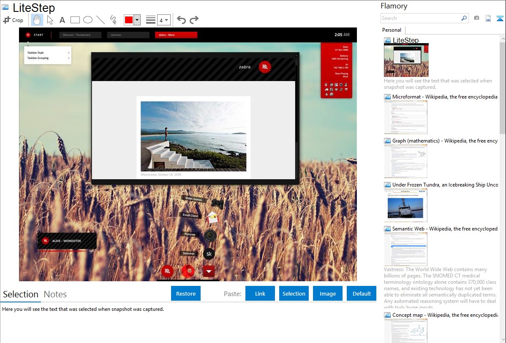Image resolution: width=506 pixels, height=343 pixels.
Task: Select the Freehand scribble tool
Action: point(113,20)
